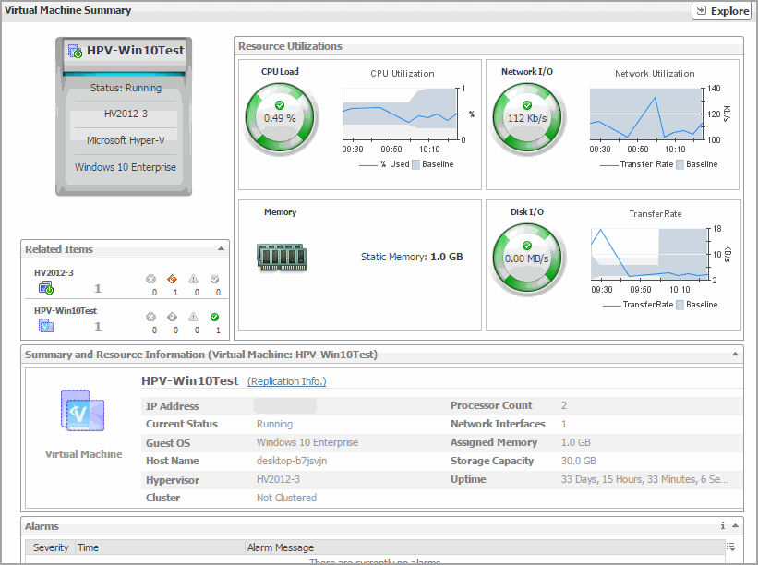Open the Microsoft Hyper-V link
The image size is (758, 565).
[125, 141]
